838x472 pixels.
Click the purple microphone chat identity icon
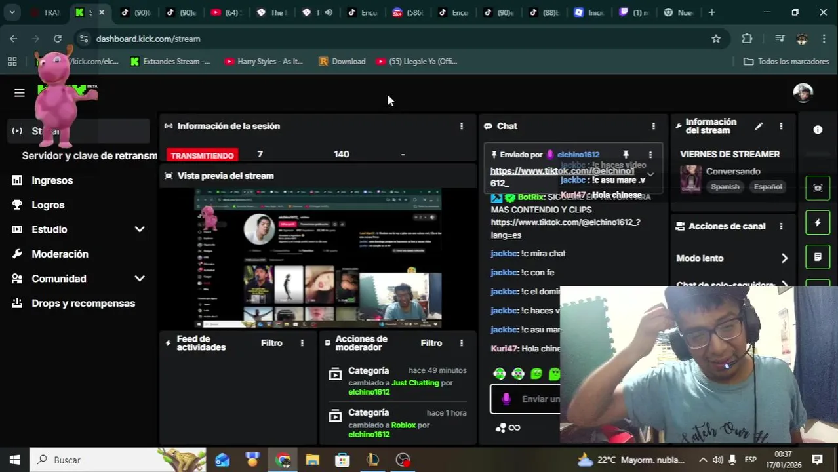pos(506,399)
